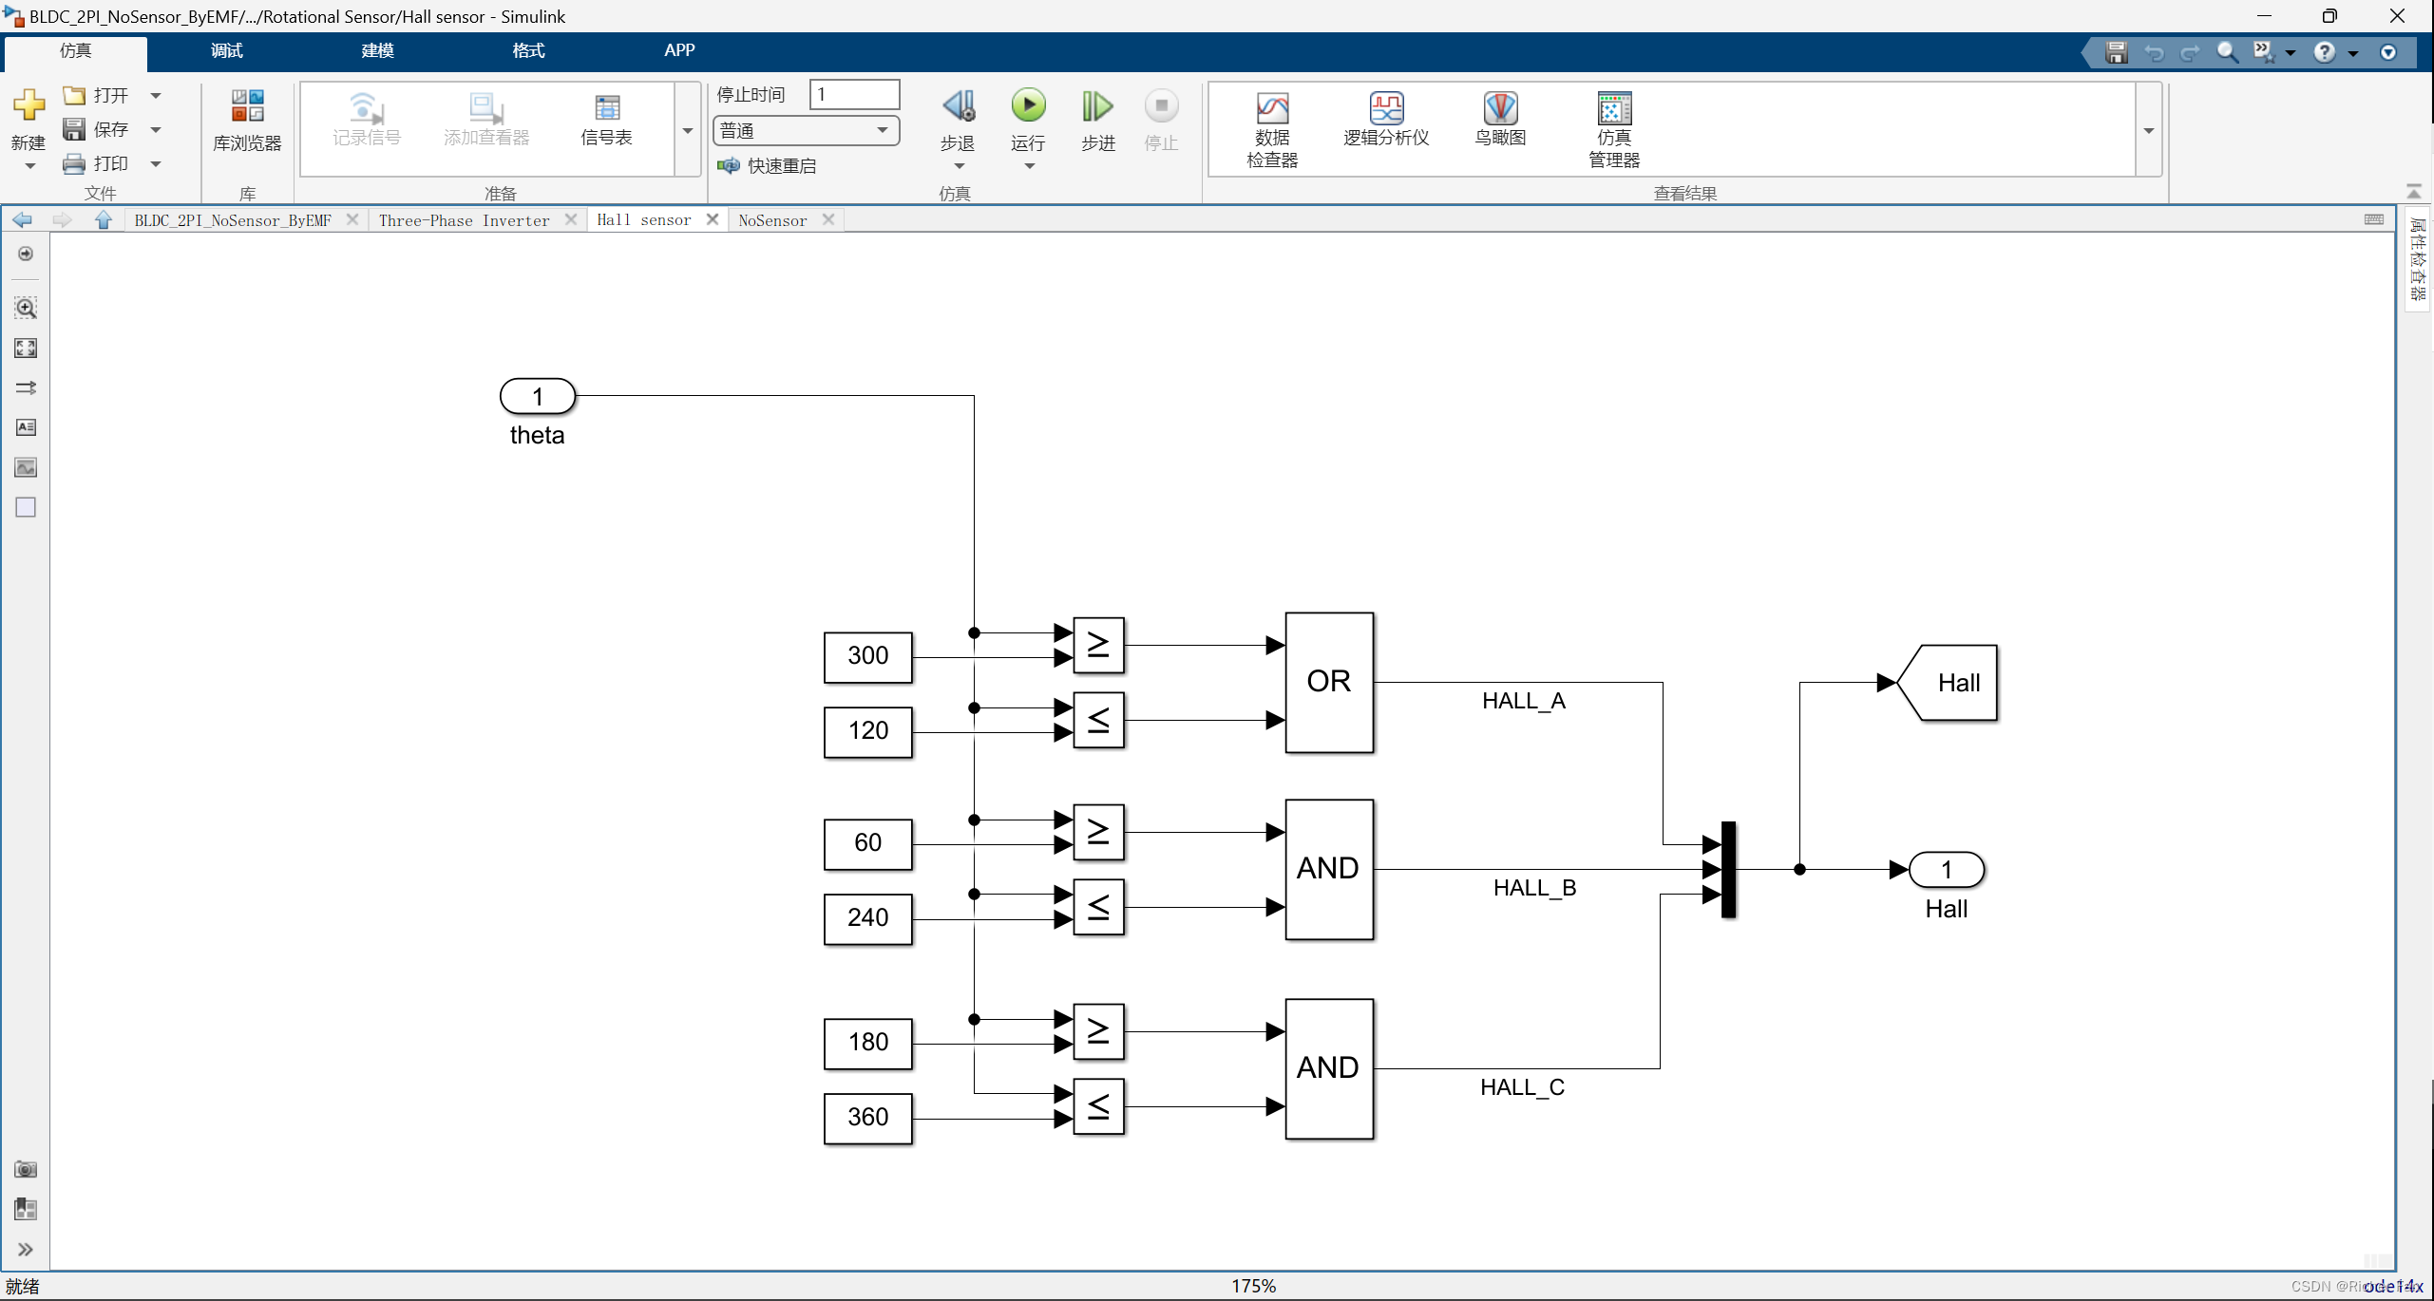Click the Image insertion palette icon
The image size is (2434, 1301).
(26, 467)
